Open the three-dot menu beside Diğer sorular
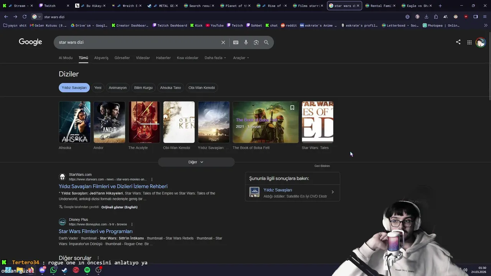 (x=98, y=258)
